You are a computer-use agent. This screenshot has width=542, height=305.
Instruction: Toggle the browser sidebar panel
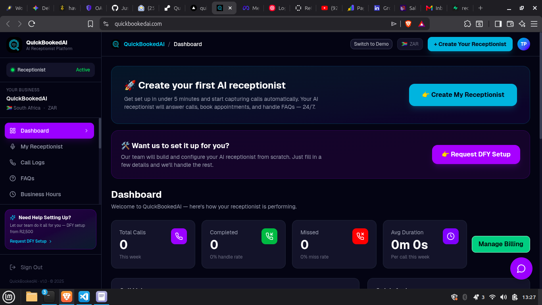[498, 24]
